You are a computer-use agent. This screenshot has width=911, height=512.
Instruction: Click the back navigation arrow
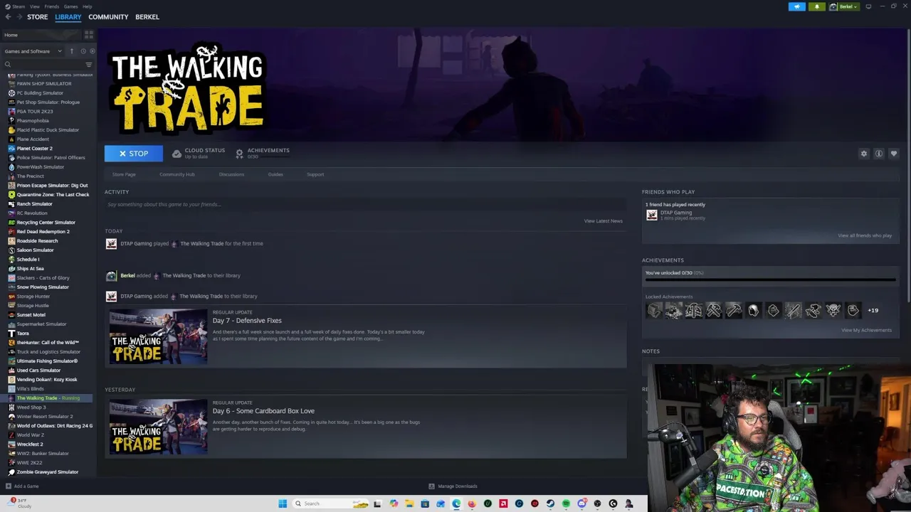pyautogui.click(x=8, y=17)
